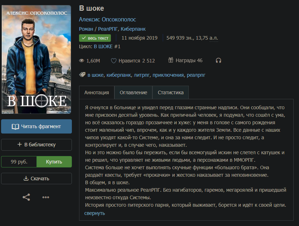Click the реалрпг tag link
Image resolution: width=299 pixels, height=226 pixels.
(x=196, y=75)
